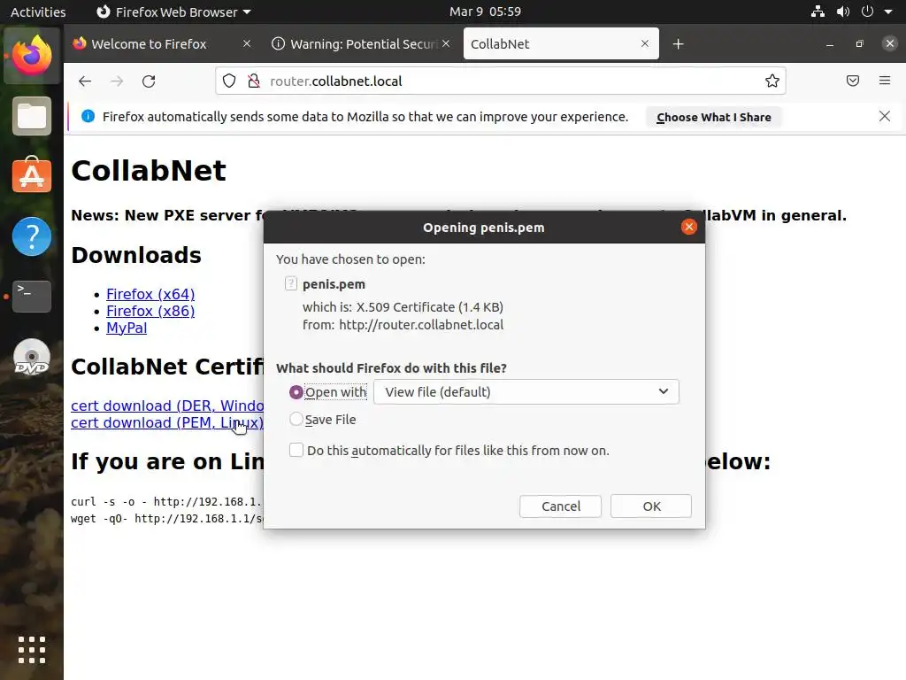Switch to the Warning: Potential Security tab

[x=363, y=44]
